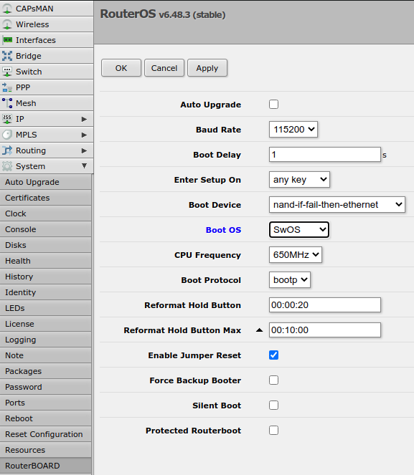Collapse the System menu arrow

point(85,165)
